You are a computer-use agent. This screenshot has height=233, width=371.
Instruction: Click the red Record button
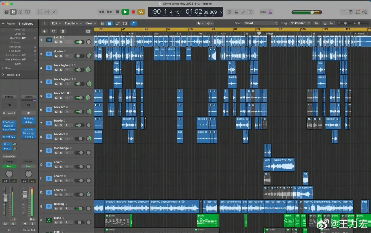(x=133, y=12)
